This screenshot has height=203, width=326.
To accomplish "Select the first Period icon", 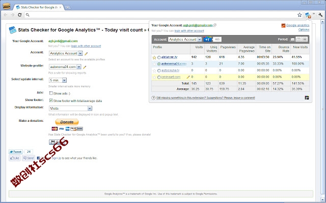I will (292, 40).
